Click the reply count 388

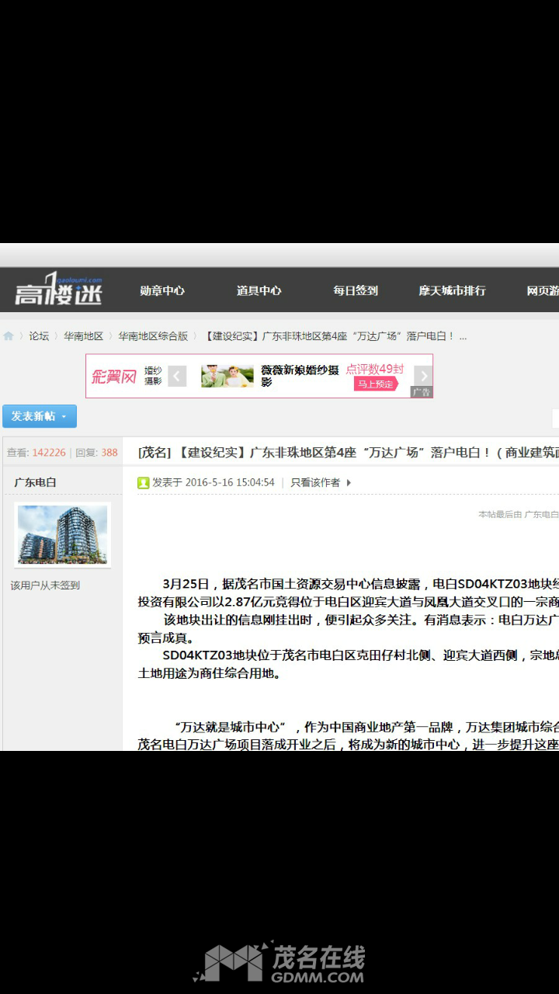109,452
